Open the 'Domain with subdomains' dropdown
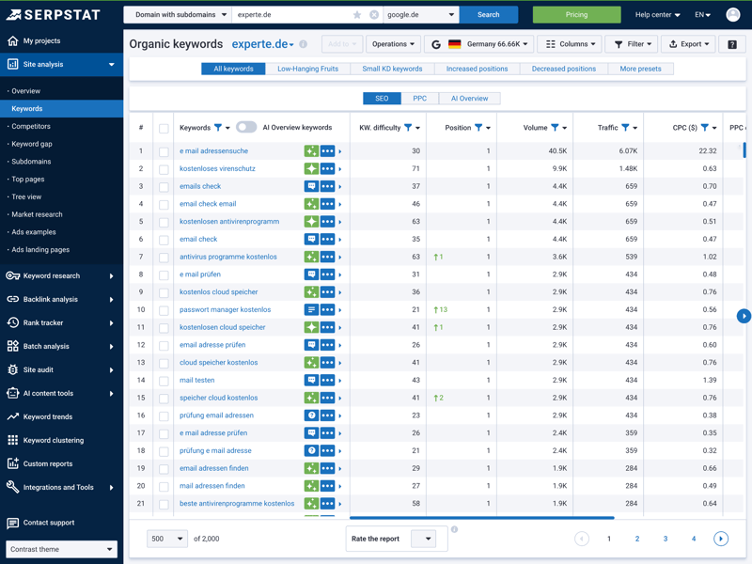 coord(178,15)
